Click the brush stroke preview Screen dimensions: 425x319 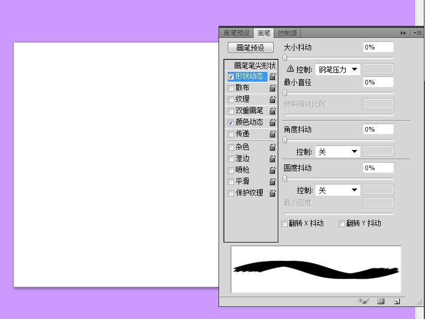[316, 269]
